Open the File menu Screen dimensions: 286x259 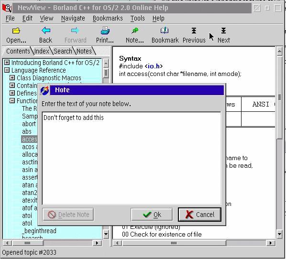click(x=10, y=18)
